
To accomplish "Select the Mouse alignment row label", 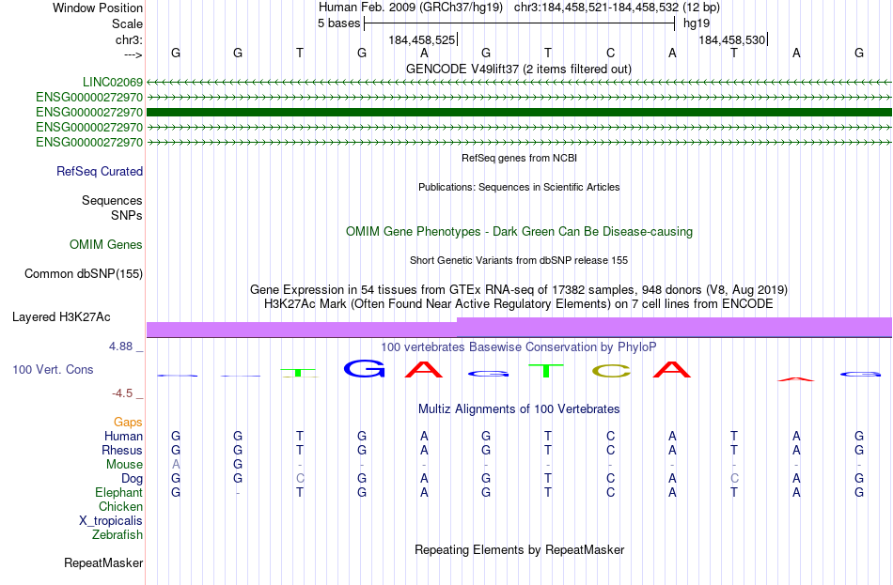I will tap(124, 465).
